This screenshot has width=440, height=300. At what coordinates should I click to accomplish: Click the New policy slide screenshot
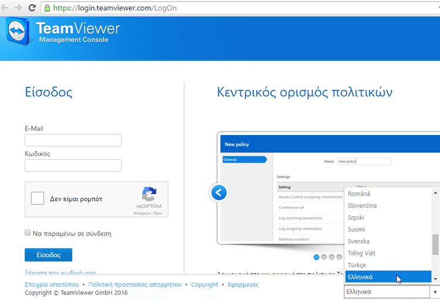pyautogui.click(x=329, y=188)
